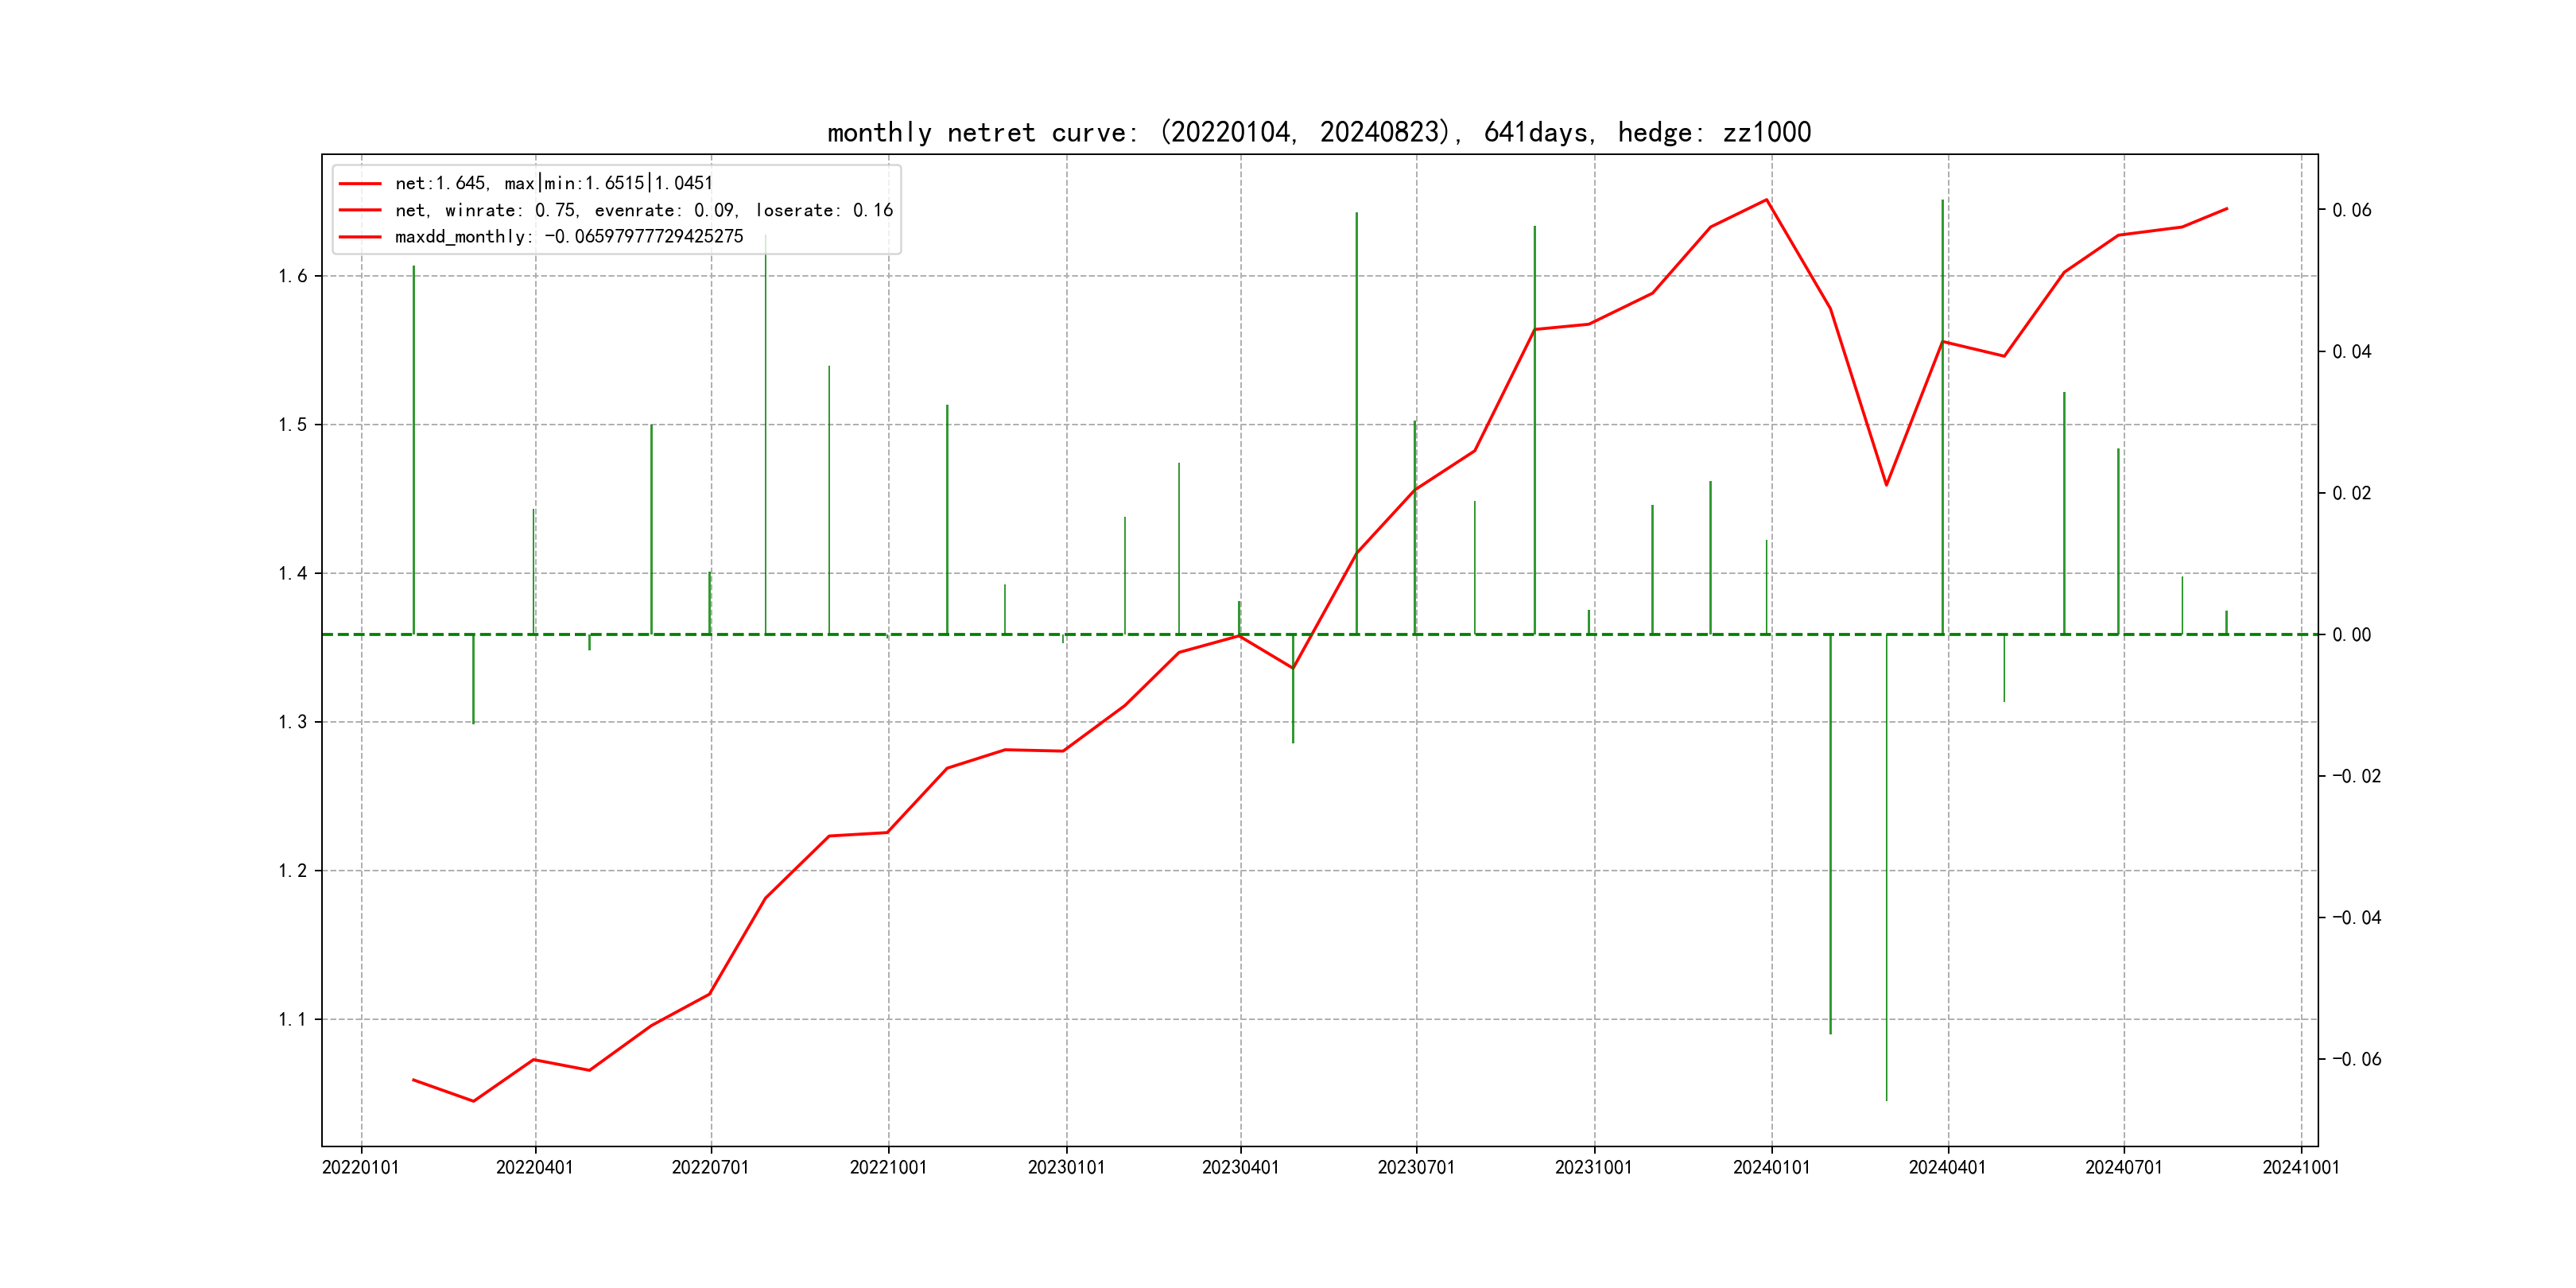This screenshot has width=2576, height=1288.
Task: Click the 20230401 x-axis tick label
Action: coord(1240,1167)
